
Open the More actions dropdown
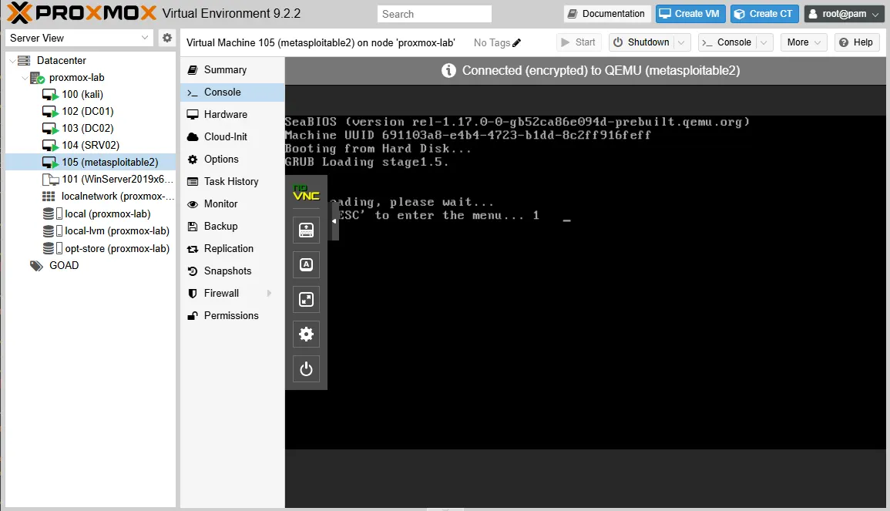click(804, 42)
